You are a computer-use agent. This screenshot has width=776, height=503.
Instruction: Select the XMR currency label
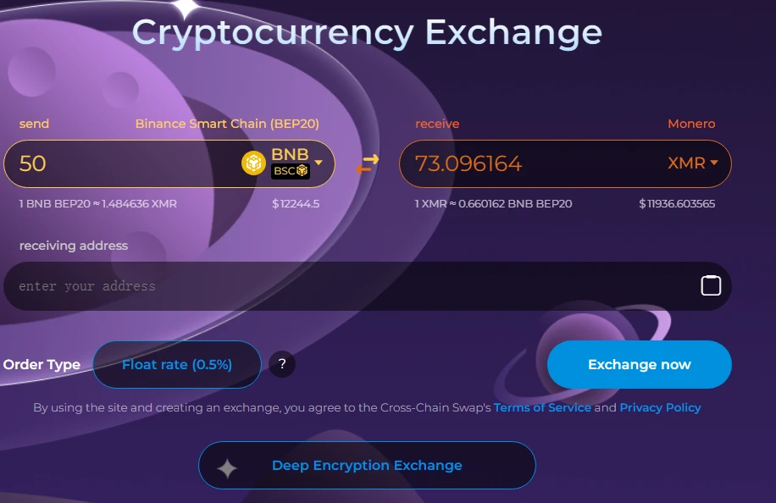tap(686, 163)
